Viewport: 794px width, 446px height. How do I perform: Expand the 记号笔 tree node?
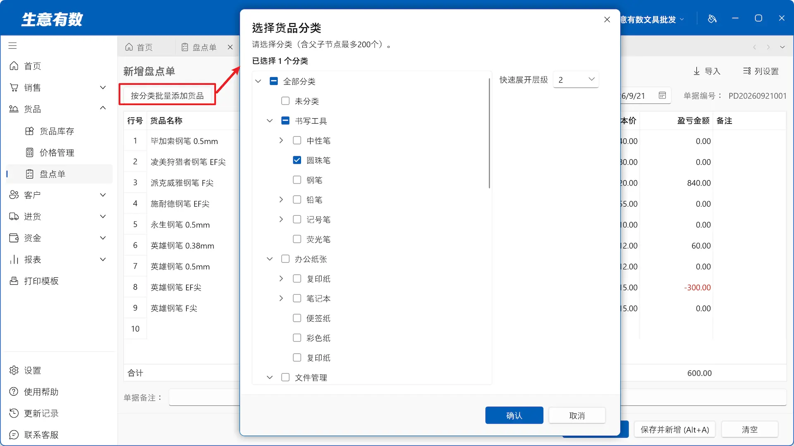[x=281, y=219]
